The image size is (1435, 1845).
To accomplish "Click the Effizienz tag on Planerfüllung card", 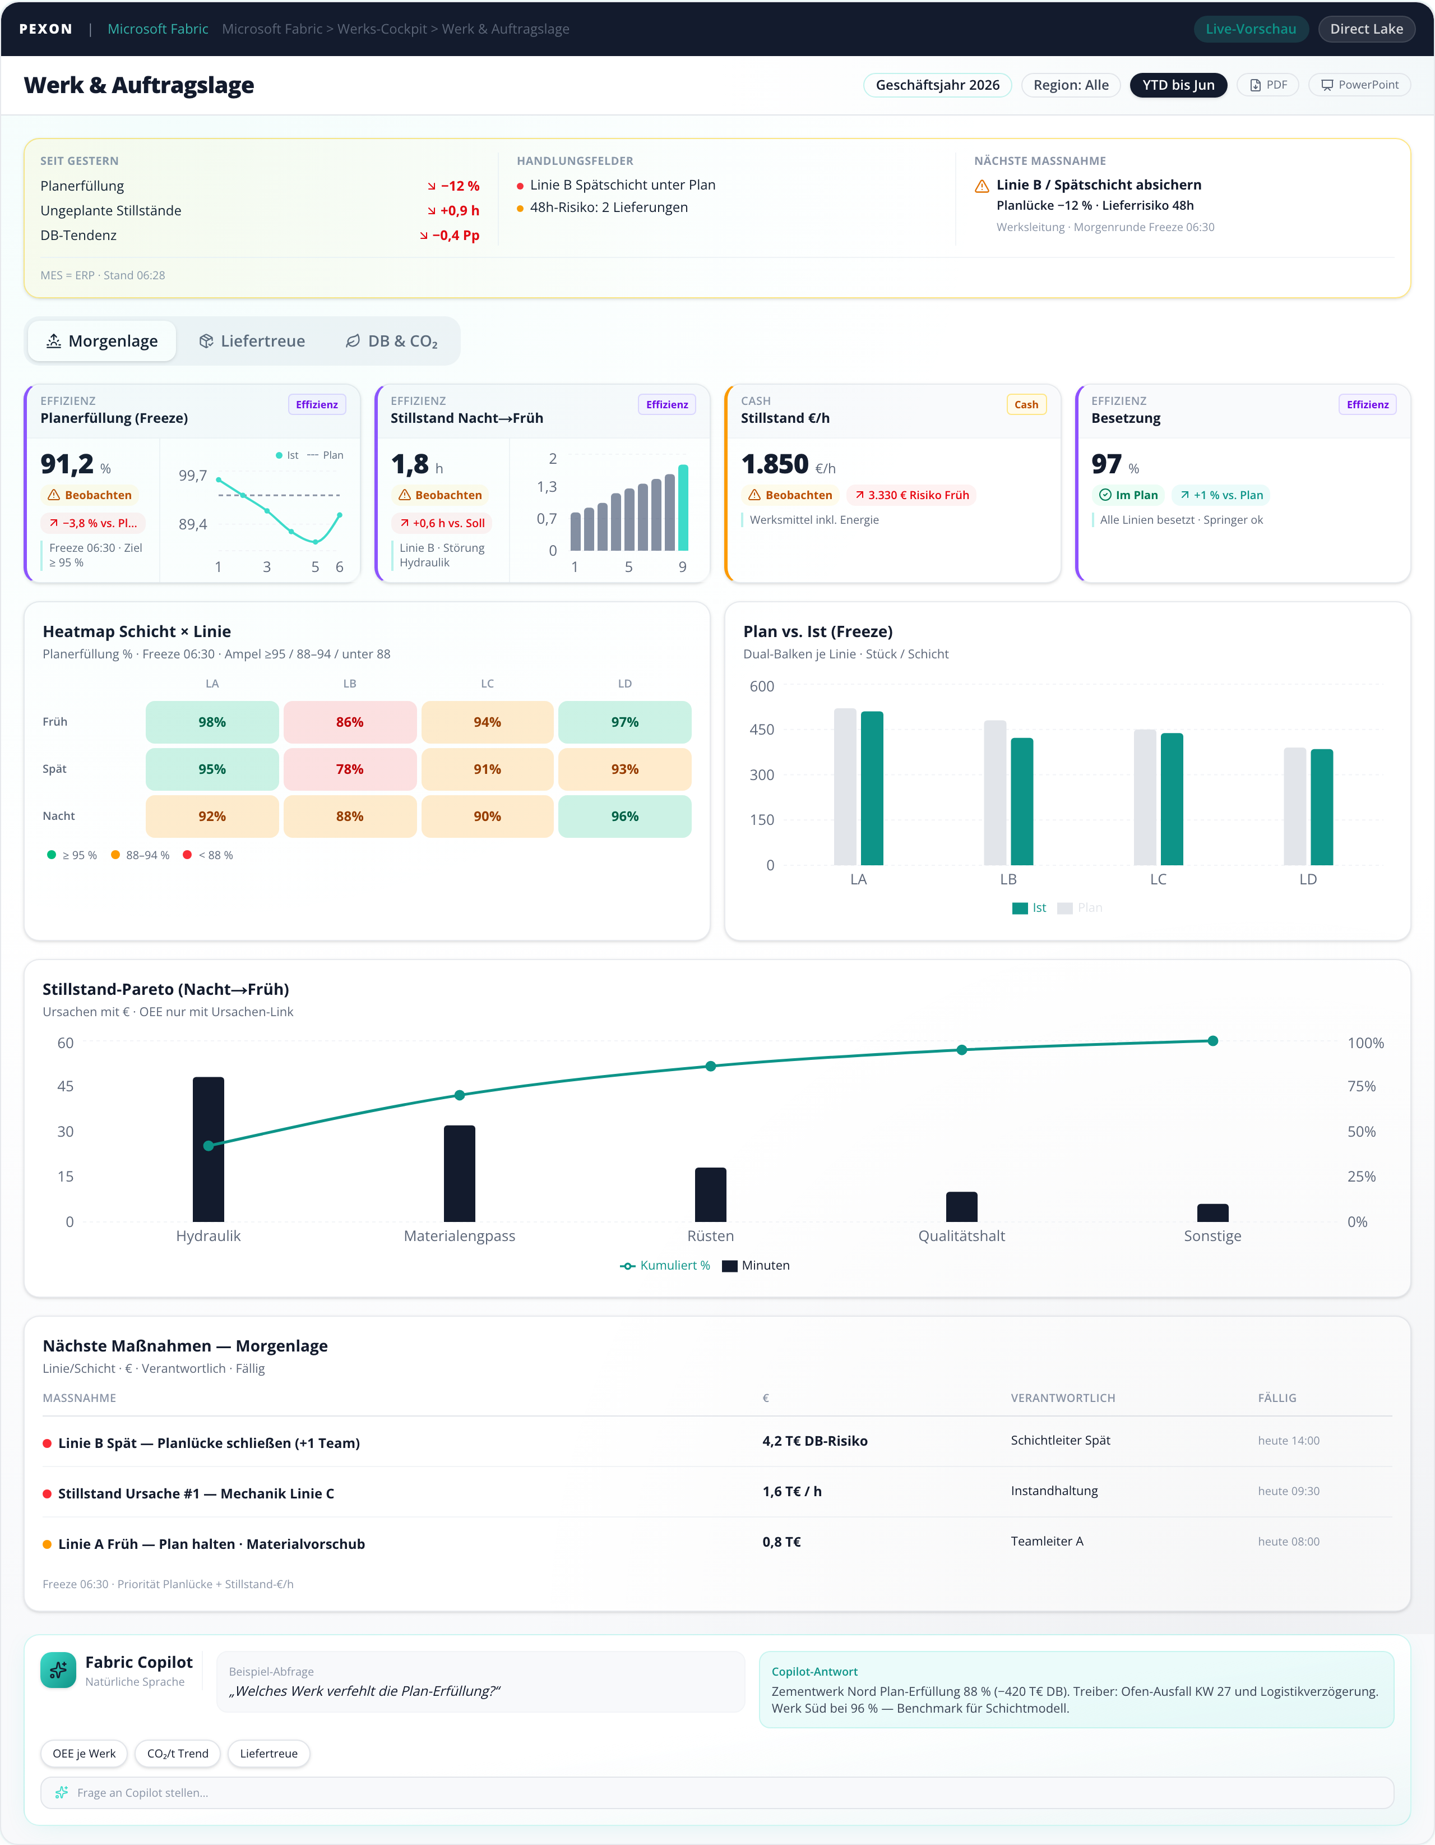I will (x=317, y=405).
